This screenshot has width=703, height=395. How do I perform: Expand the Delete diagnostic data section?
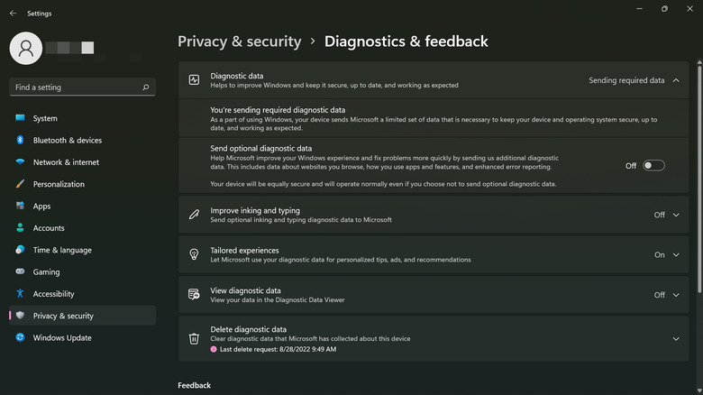click(x=676, y=338)
